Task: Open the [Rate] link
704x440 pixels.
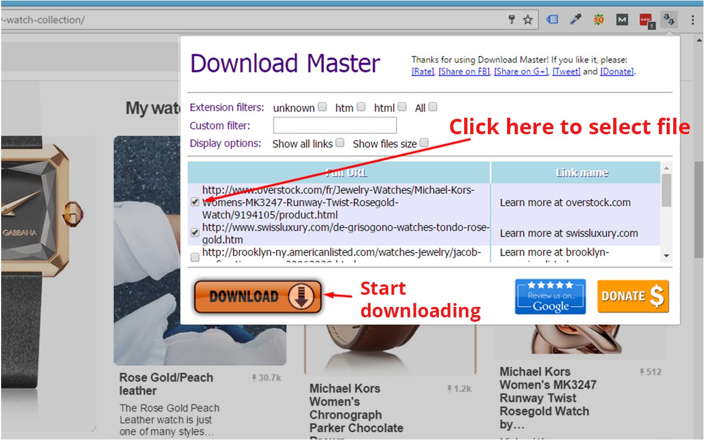Action: [x=422, y=71]
